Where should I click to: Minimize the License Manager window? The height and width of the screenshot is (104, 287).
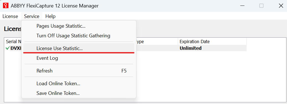pos(242,6)
